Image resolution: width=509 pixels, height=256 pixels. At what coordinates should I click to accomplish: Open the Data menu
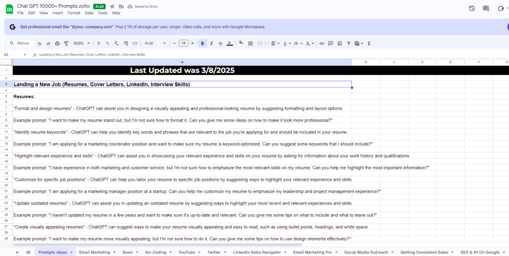click(89, 13)
